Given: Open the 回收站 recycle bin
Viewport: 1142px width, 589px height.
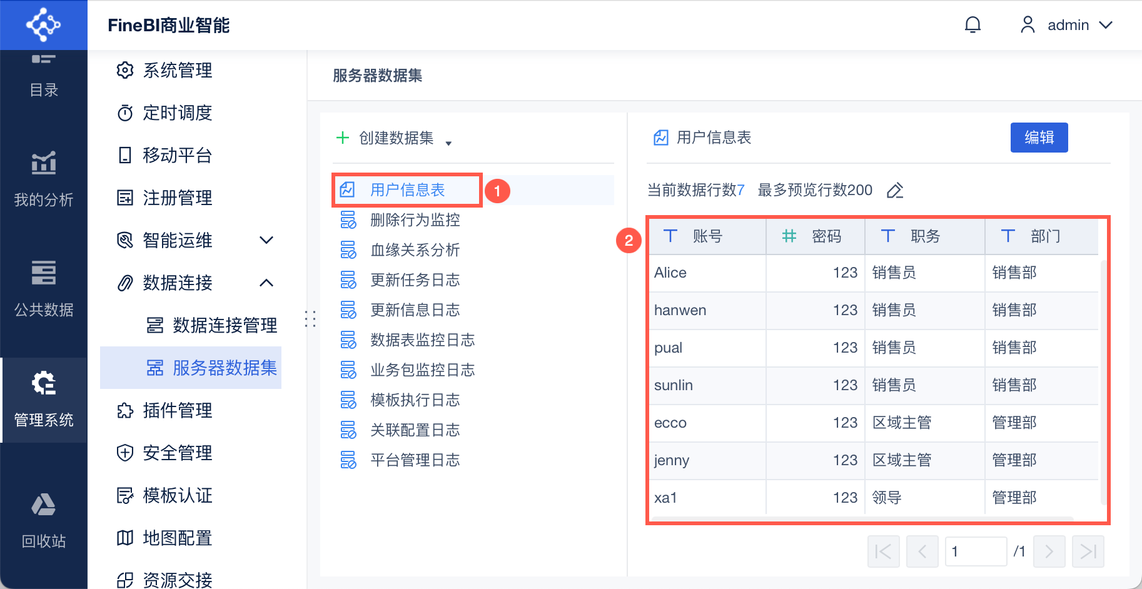Looking at the screenshot, I should pos(44,520).
